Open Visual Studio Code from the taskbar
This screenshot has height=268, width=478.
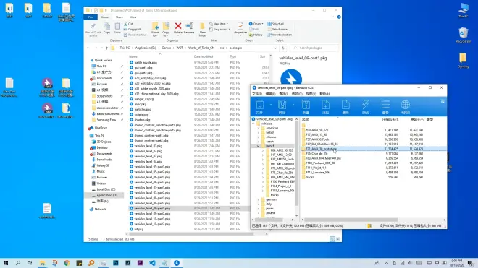152,263
